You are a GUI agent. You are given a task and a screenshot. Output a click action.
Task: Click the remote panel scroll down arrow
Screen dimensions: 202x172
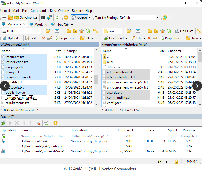pyautogui.click(x=200, y=104)
